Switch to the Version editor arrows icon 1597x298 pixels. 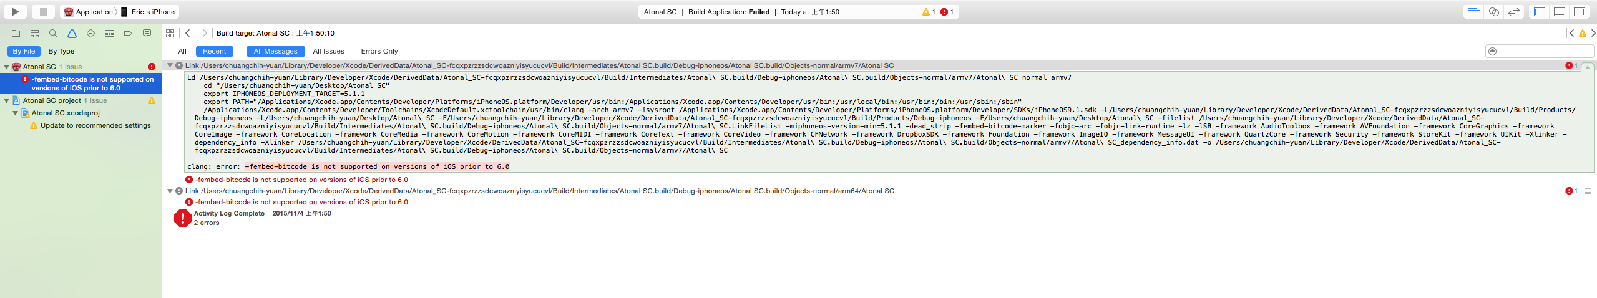1513,12
